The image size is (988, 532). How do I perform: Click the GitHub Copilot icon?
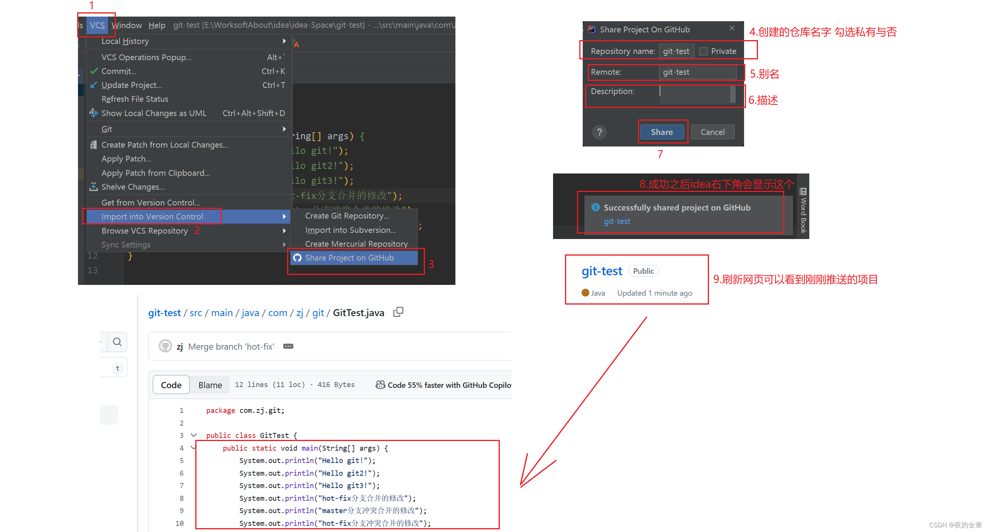coord(380,385)
